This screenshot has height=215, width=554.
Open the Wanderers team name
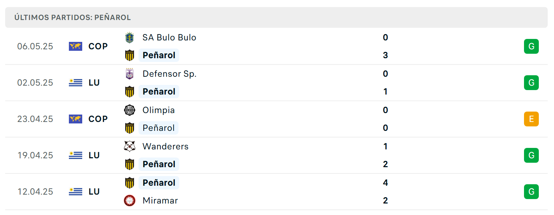point(166,146)
